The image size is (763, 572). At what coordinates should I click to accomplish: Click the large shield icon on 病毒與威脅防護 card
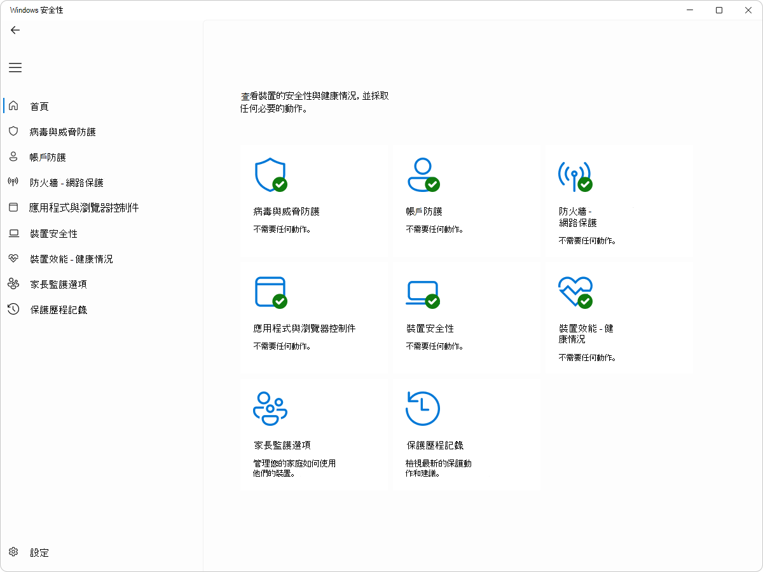click(x=270, y=175)
